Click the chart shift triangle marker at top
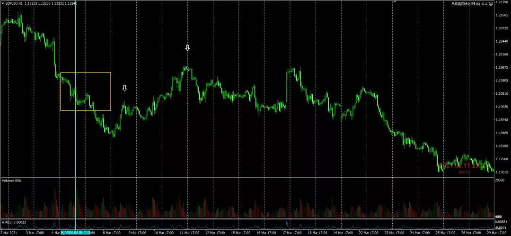This screenshot has width=511, height=236. click(395, 1)
